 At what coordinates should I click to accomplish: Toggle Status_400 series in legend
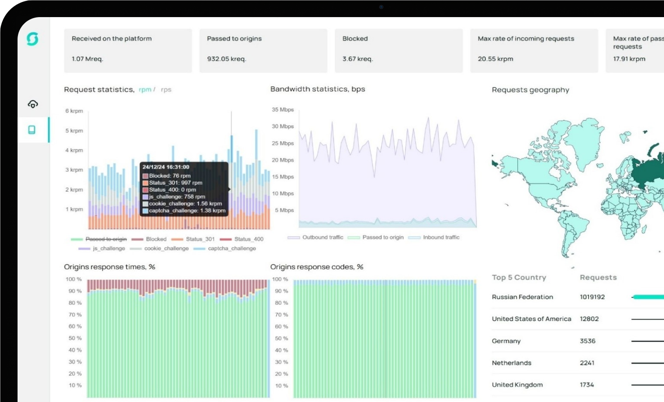tap(242, 239)
